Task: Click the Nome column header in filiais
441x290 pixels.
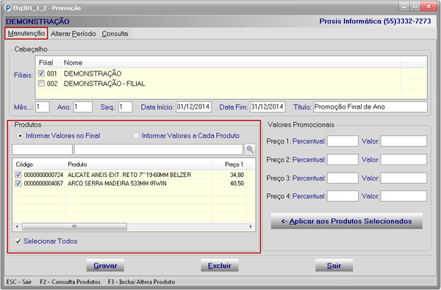Action: pos(231,62)
